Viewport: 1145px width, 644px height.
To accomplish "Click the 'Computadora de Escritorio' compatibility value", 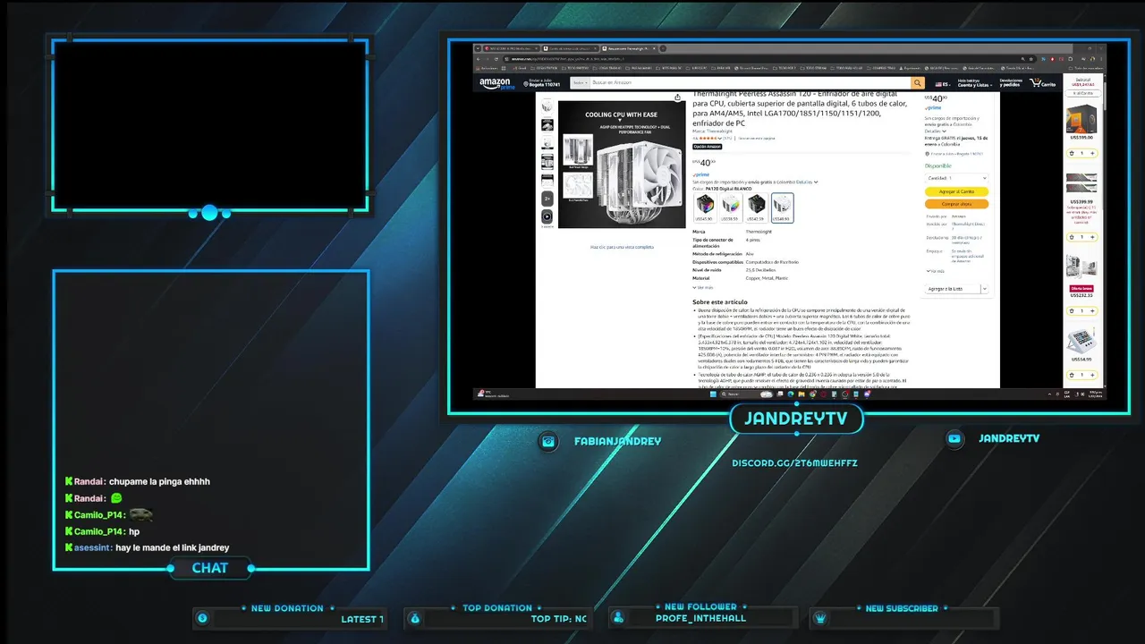I will (x=772, y=262).
